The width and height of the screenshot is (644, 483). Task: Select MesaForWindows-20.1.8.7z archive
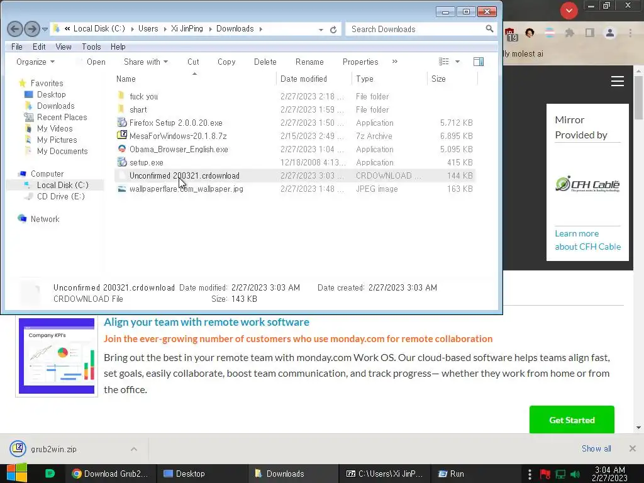(x=295, y=136)
